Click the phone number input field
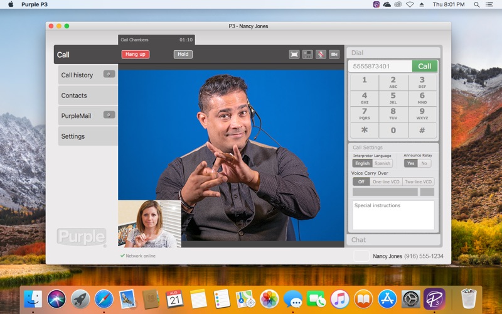Image resolution: width=502 pixels, height=314 pixels. [380, 66]
